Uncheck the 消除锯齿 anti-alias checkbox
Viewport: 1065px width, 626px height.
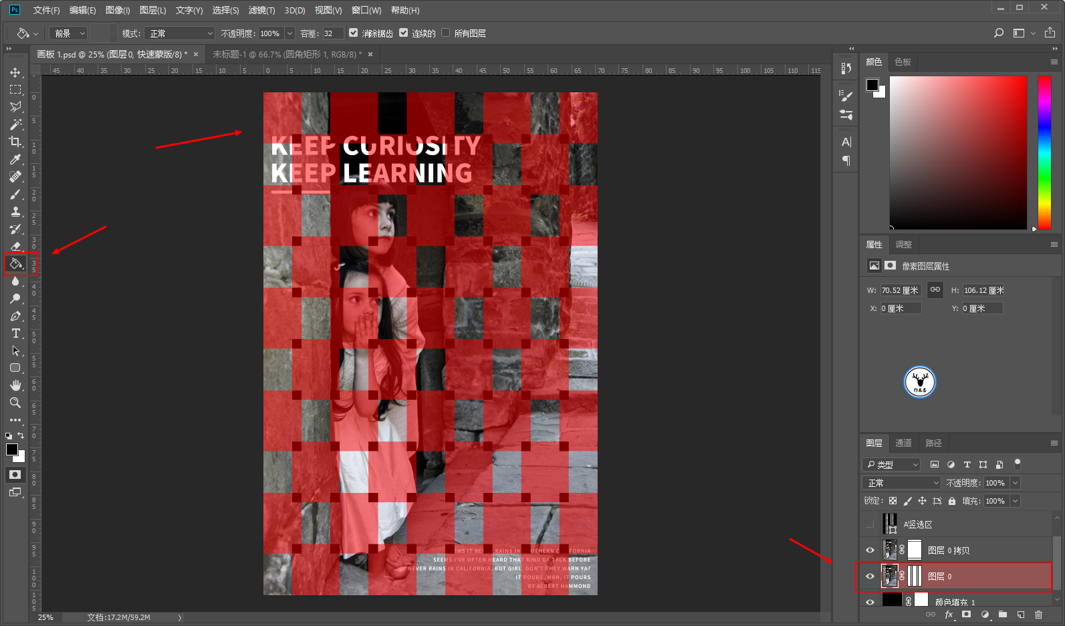354,33
